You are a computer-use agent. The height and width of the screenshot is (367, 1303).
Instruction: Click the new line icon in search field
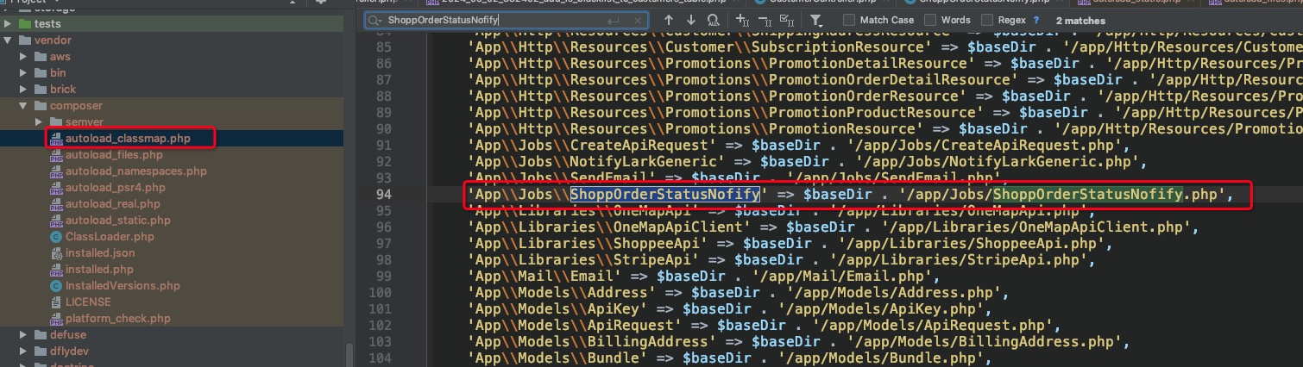coord(614,20)
